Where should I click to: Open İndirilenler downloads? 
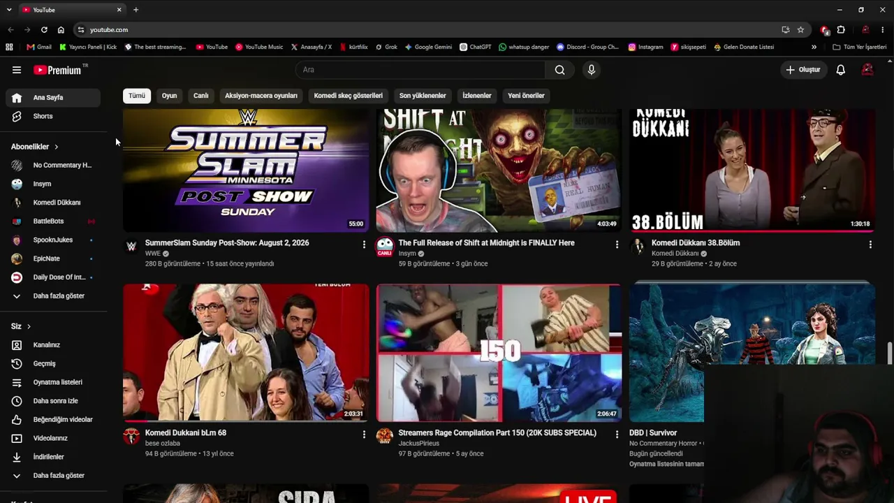coord(53,457)
